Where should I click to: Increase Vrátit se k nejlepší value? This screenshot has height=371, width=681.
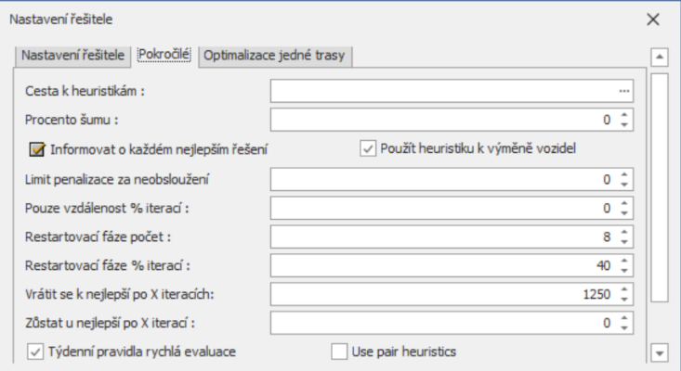624,289
